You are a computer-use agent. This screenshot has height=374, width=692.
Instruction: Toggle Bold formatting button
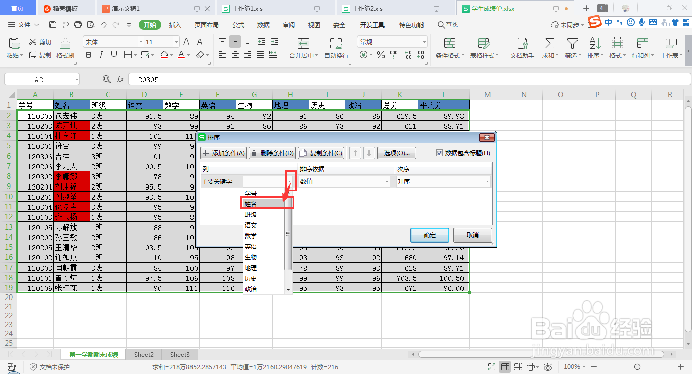(x=89, y=55)
